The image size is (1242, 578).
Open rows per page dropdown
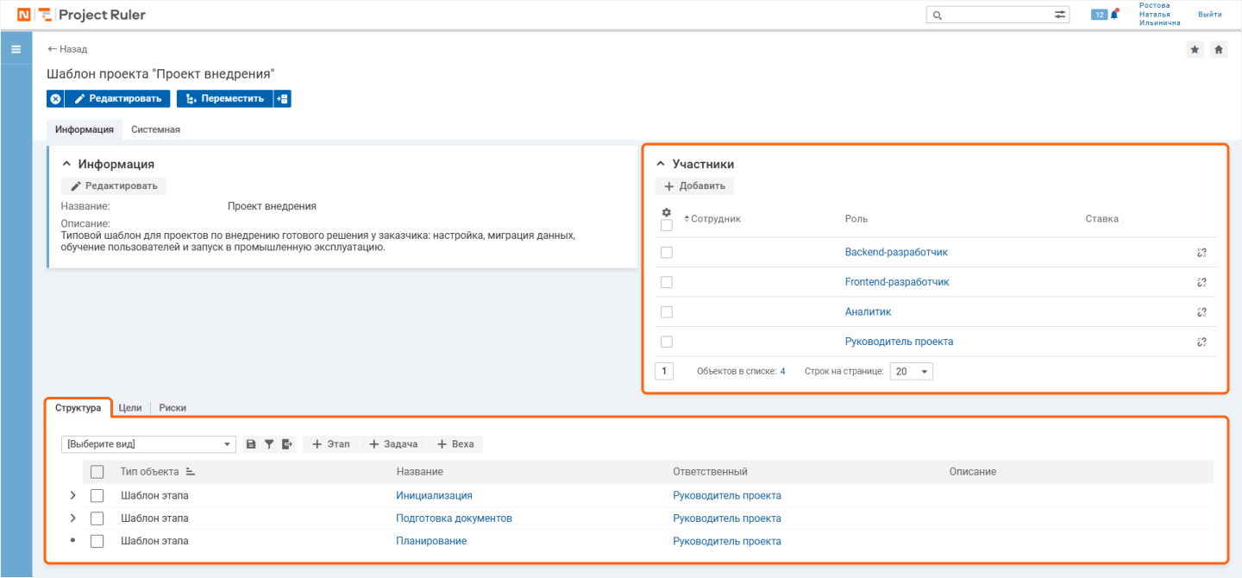(911, 372)
